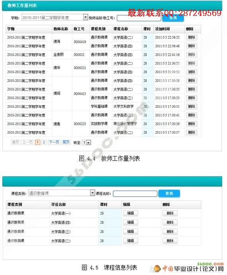This screenshot has width=227, height=275.
Task: Select teacher name 德海
Action: point(57,41)
